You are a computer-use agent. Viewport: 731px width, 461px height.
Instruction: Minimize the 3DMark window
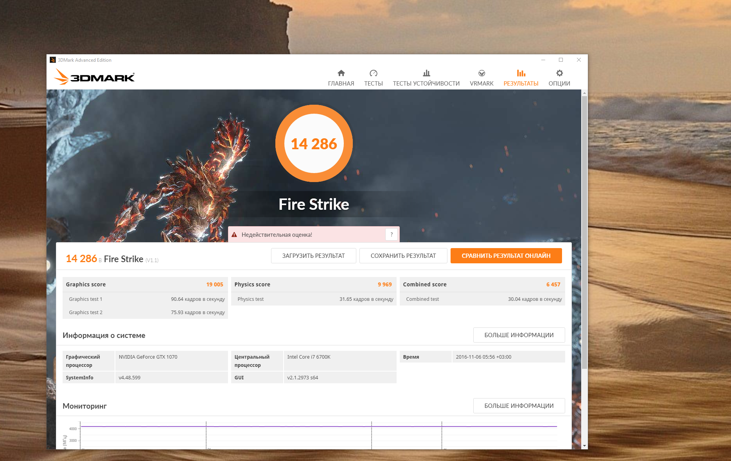point(543,60)
